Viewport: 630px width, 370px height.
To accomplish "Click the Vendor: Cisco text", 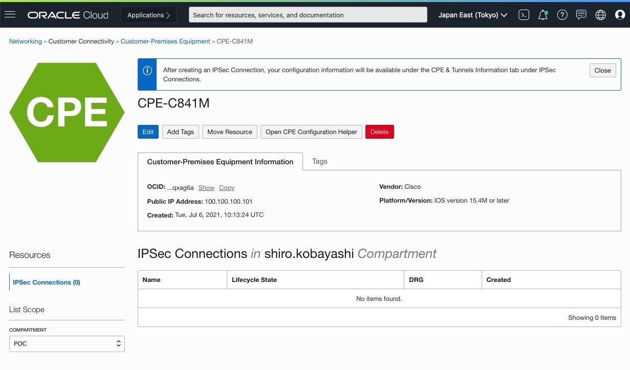I will point(400,187).
